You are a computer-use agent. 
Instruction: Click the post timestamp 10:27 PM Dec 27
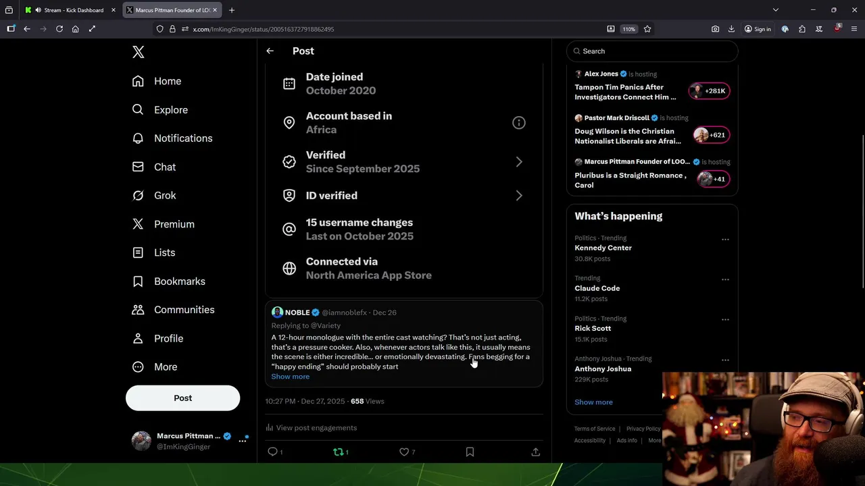coord(305,401)
